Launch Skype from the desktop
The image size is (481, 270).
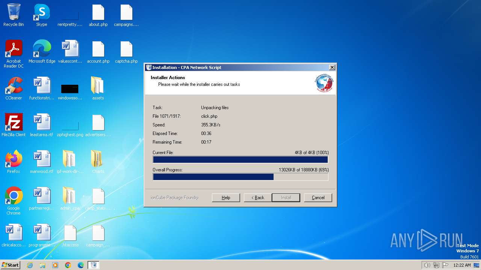click(x=42, y=15)
